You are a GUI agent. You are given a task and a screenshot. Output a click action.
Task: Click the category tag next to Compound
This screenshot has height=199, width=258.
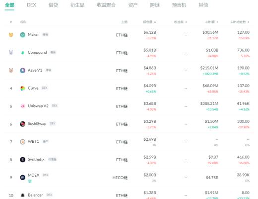tap(53, 52)
